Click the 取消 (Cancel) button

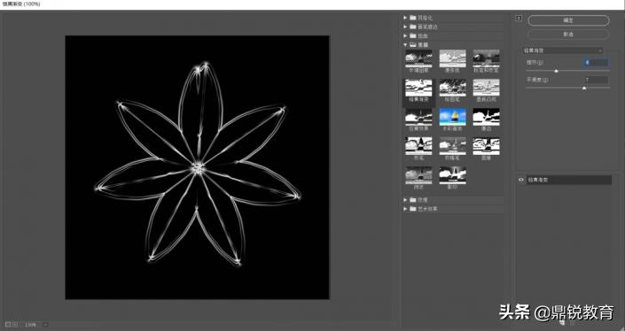(568, 35)
